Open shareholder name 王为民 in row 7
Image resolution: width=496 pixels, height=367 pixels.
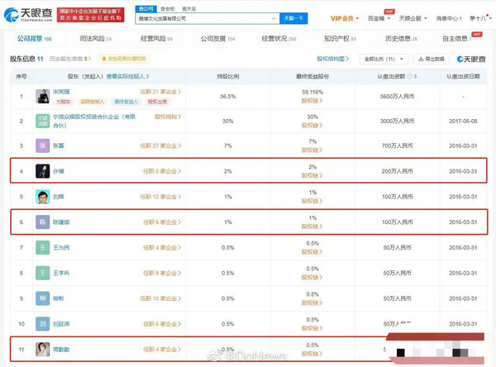tap(61, 247)
